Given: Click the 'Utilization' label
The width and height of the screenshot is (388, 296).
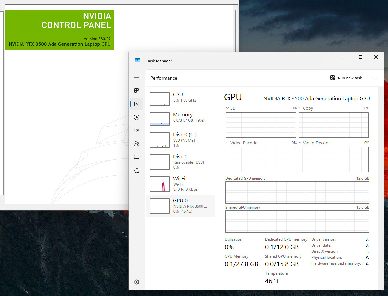Looking at the screenshot, I should click(x=233, y=239).
